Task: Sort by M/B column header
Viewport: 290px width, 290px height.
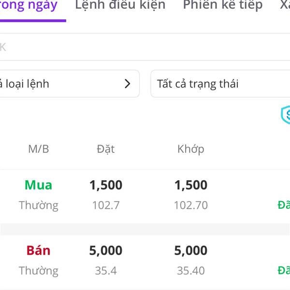Action: (39, 149)
